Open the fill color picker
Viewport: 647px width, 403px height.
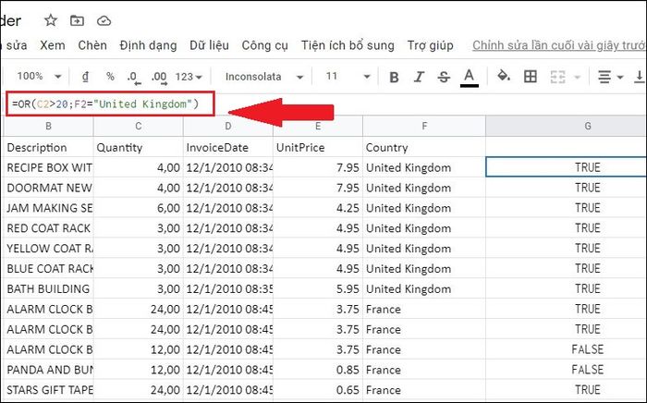504,77
